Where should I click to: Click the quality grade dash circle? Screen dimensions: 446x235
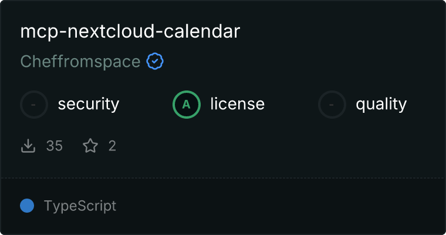[x=332, y=105]
